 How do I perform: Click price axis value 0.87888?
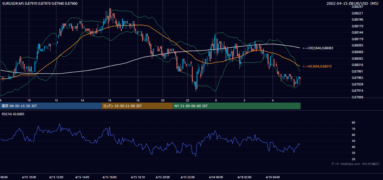coord(357,97)
